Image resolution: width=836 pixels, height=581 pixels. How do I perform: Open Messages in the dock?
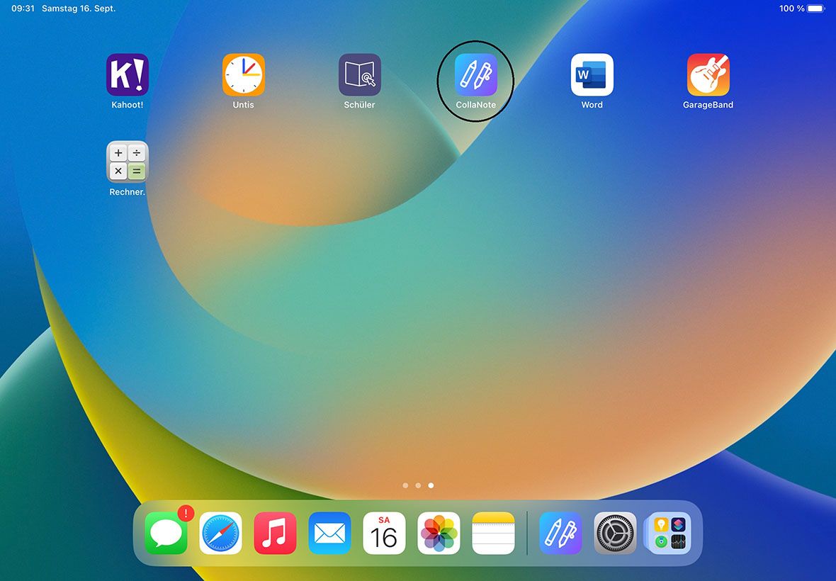tap(166, 533)
